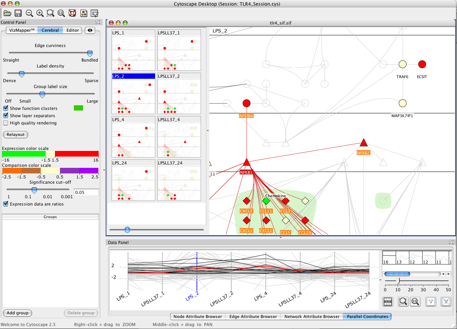This screenshot has width=457, height=329.
Task: Select the TRAF6 node circle
Action: [x=402, y=64]
